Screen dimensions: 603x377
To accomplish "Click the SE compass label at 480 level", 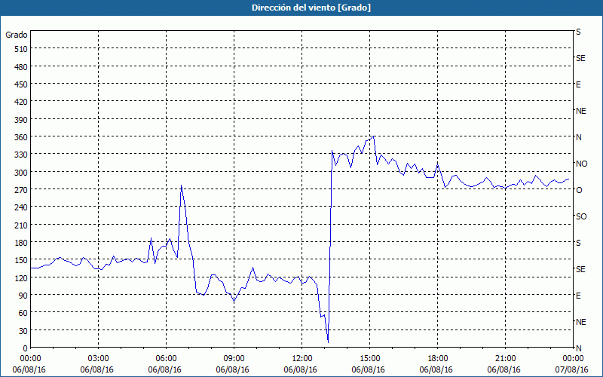I will pos(580,58).
